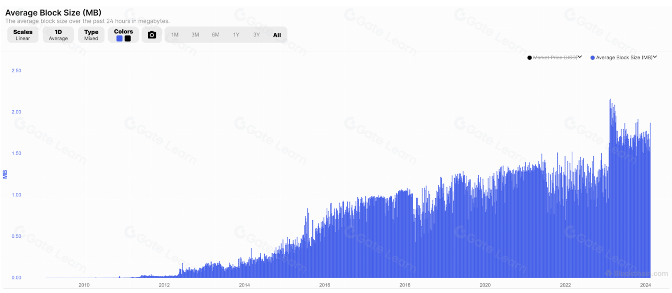Click the Blockchain.com watermark logo
The image size is (672, 293).
(636, 273)
